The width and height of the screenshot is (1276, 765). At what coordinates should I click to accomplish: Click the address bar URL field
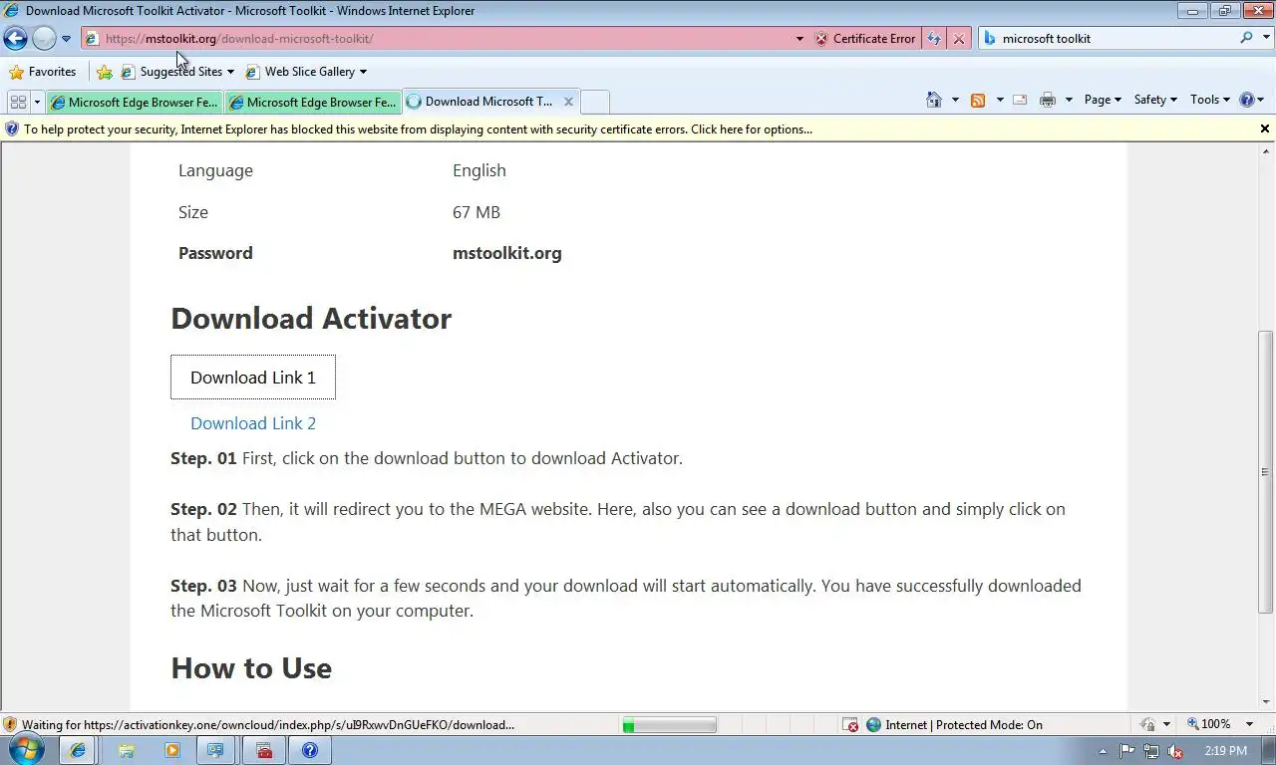pos(439,39)
